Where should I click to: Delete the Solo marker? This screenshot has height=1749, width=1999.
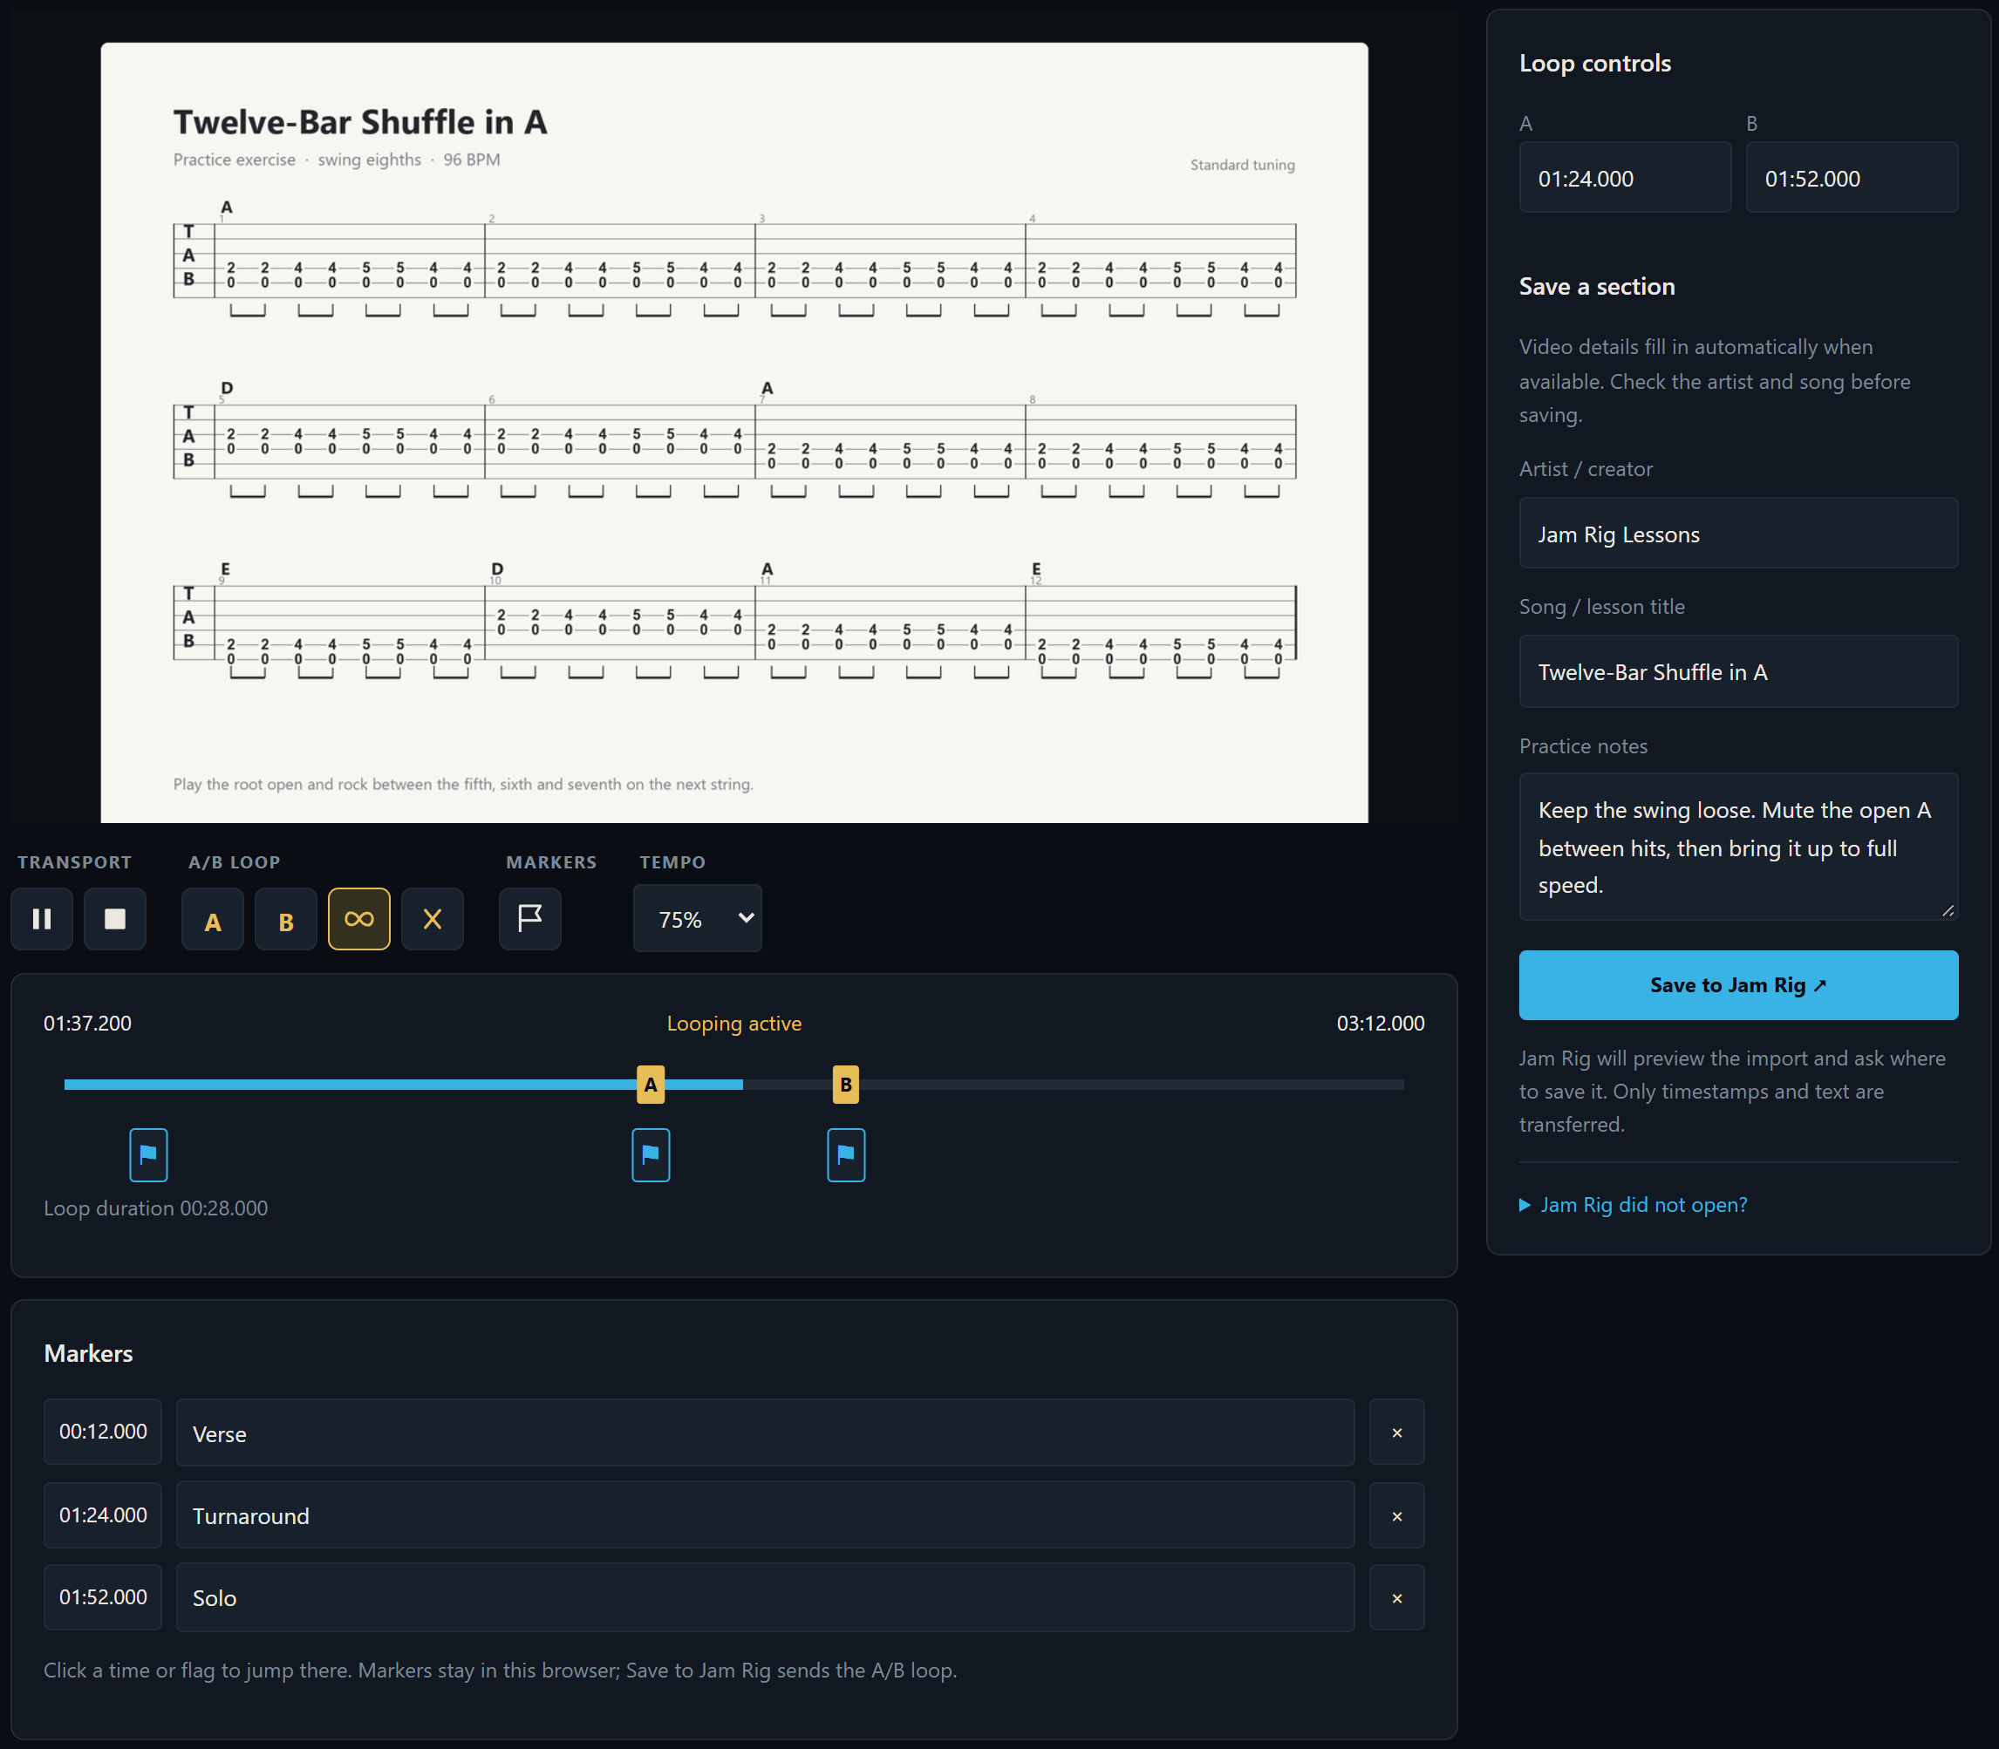point(1396,1596)
